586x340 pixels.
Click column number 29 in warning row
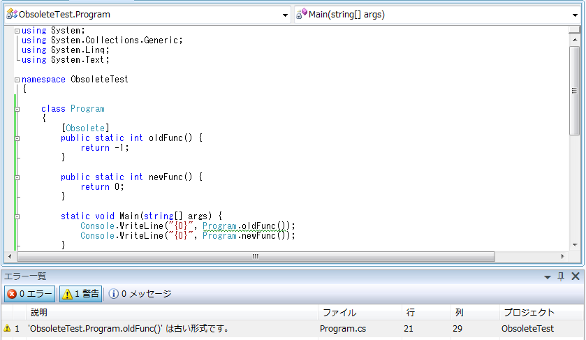point(457,329)
